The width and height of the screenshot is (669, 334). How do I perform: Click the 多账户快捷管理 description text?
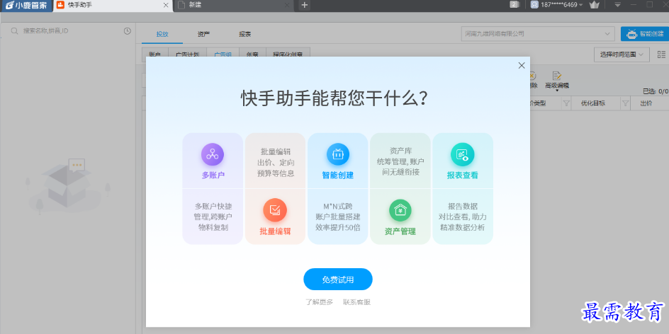[x=213, y=217]
